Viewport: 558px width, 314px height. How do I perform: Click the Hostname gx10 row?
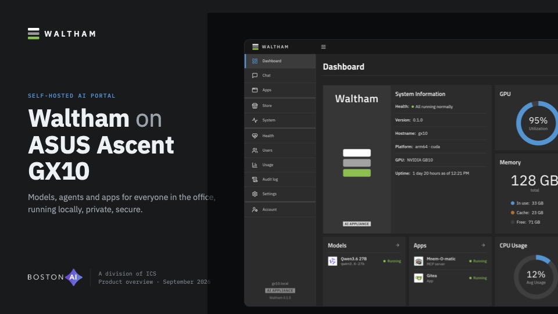(x=441, y=134)
